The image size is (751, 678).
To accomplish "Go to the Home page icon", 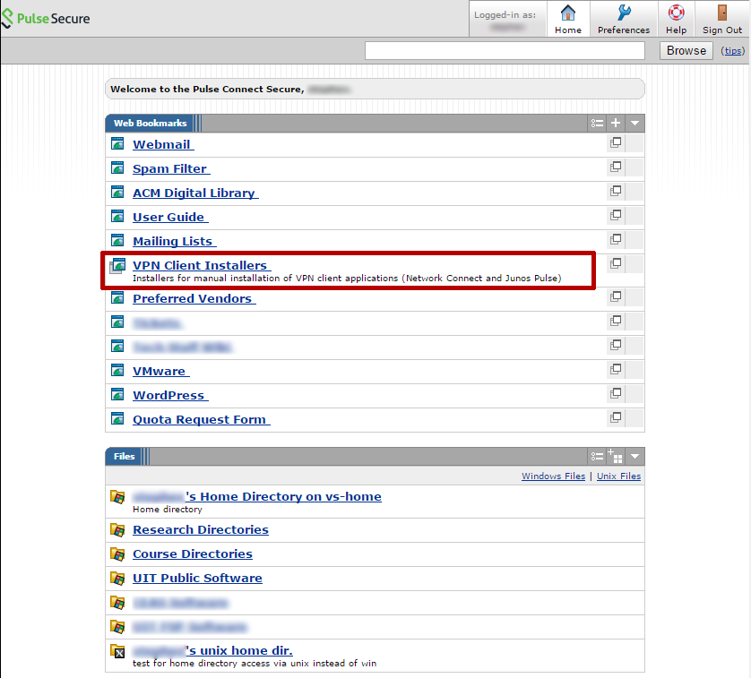I will pos(568,13).
